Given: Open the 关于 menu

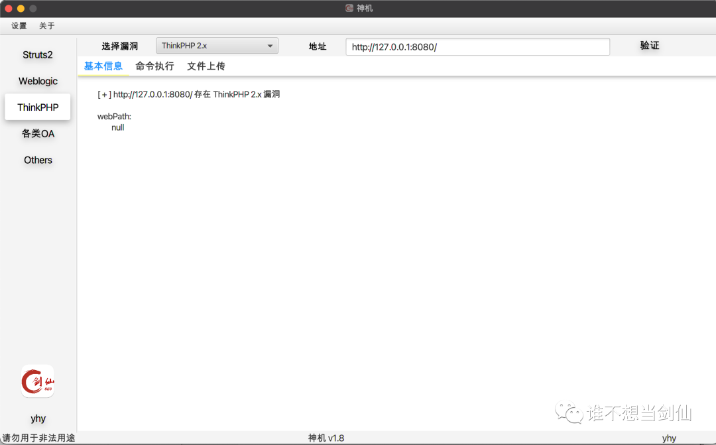Looking at the screenshot, I should pos(46,26).
